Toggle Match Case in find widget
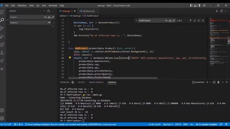This screenshot has width=230, height=129. tap(166, 20)
